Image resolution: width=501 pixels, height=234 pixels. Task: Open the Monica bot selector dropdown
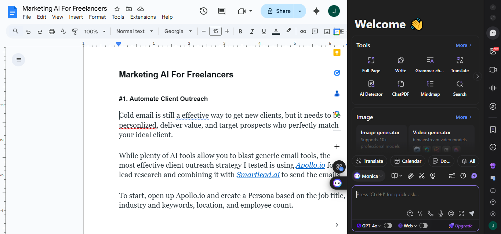click(x=369, y=176)
